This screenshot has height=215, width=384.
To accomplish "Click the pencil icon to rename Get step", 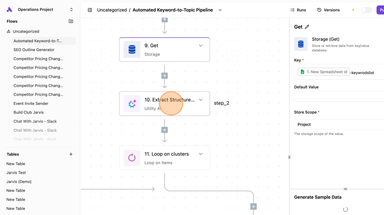I will [307, 27].
